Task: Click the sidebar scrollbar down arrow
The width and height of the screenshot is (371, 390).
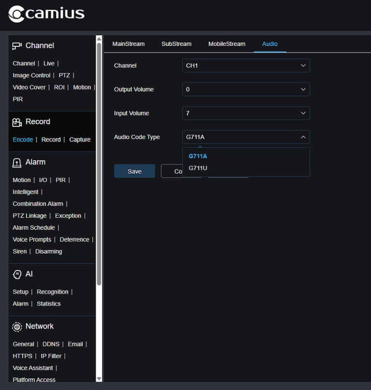Action: [x=99, y=379]
